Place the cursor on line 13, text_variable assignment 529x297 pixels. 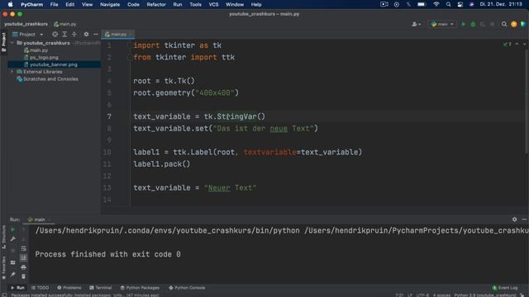(195, 187)
